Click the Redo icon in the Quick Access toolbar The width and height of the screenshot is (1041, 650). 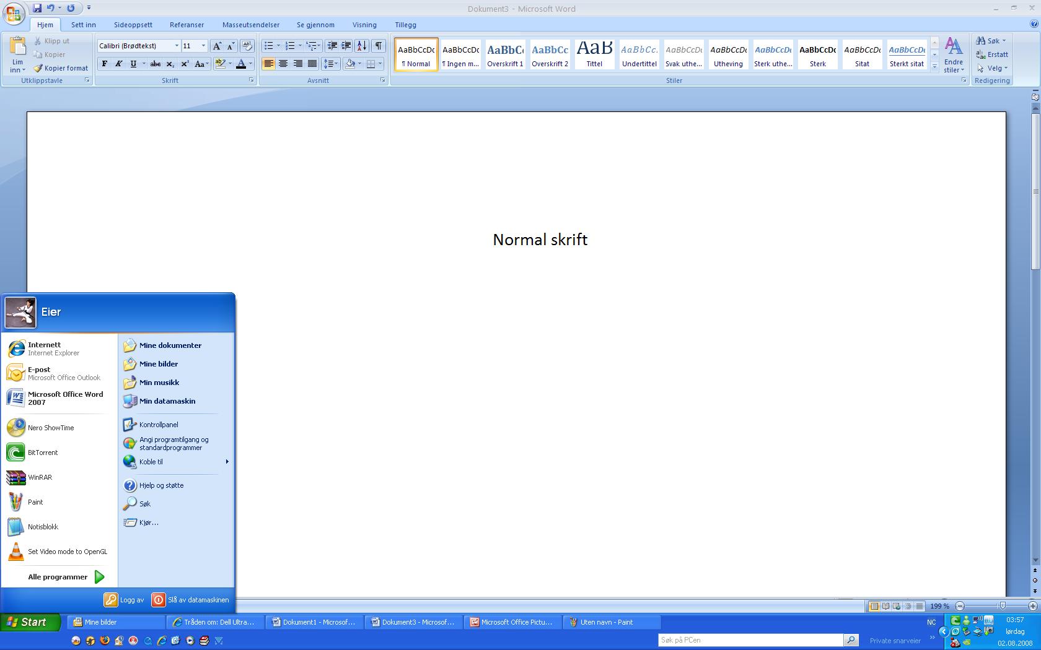[x=71, y=8]
